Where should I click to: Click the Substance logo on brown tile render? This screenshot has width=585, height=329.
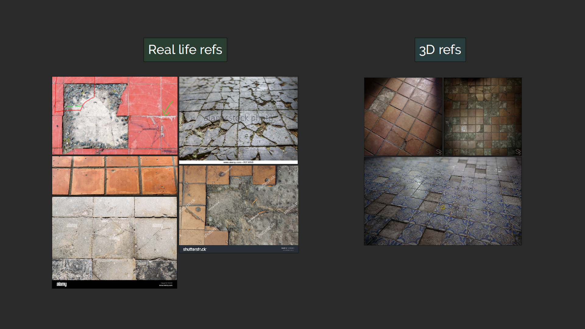click(x=439, y=152)
